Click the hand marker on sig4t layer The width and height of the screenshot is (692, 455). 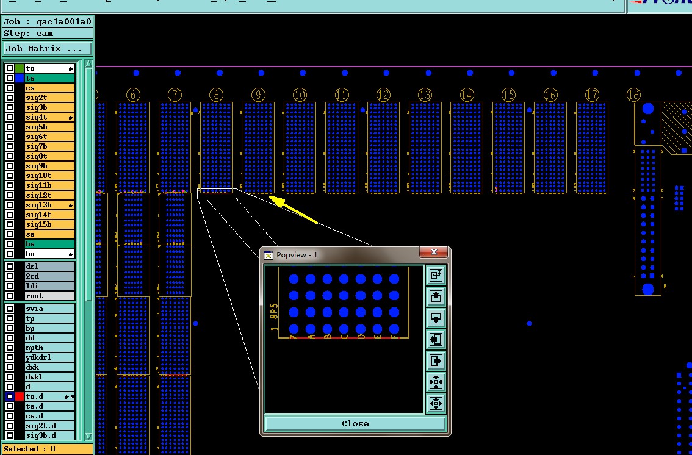(x=71, y=117)
